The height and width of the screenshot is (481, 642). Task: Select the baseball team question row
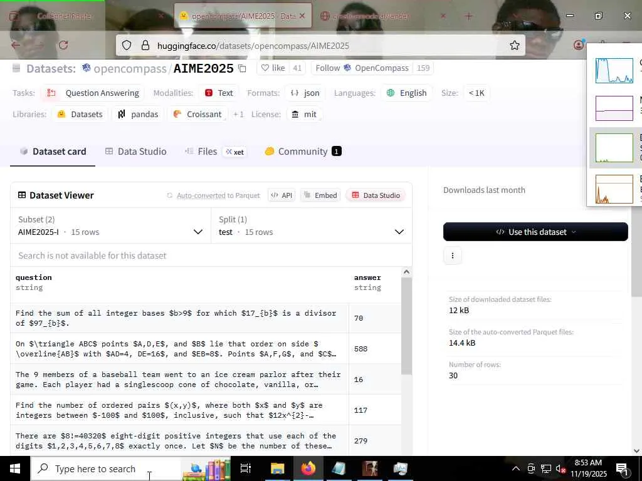pos(206,379)
